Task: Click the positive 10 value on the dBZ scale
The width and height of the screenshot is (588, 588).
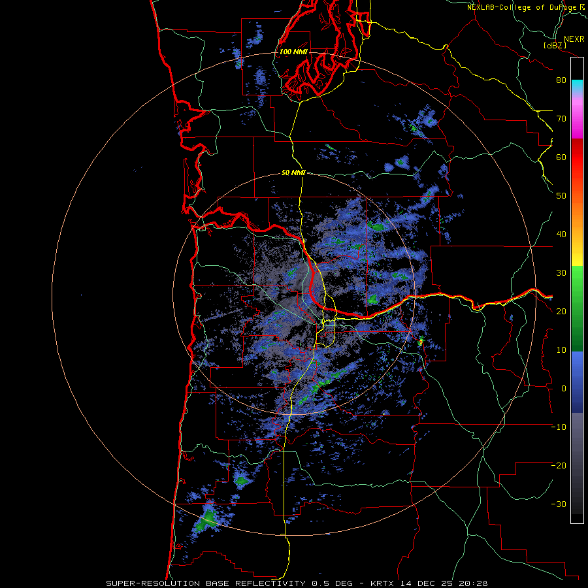Action: tap(561, 350)
